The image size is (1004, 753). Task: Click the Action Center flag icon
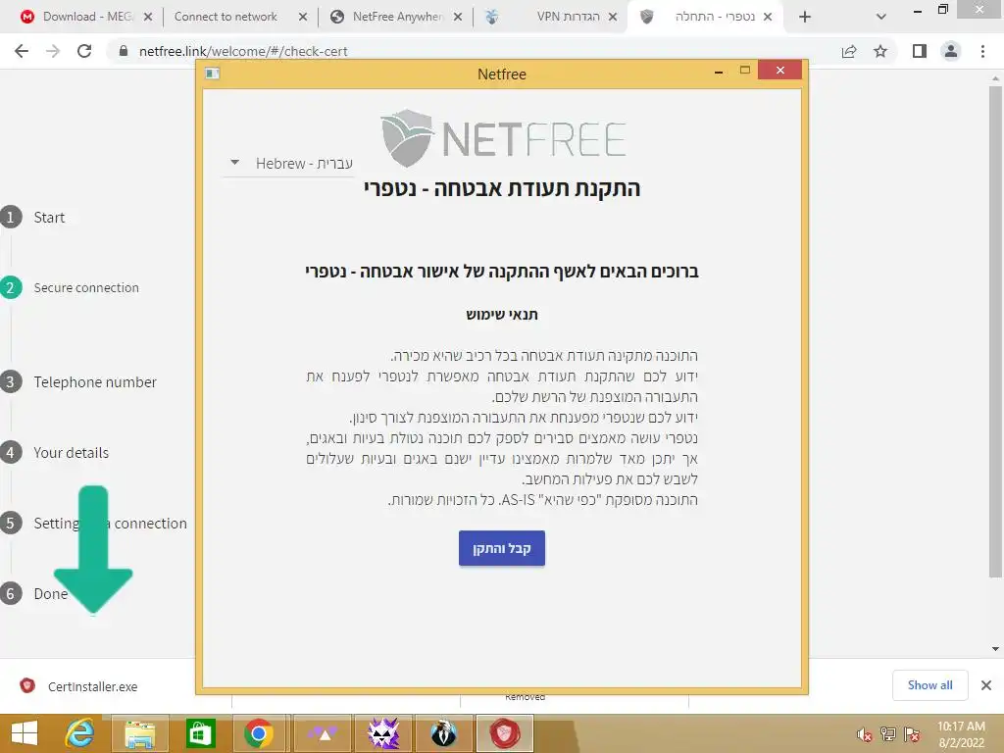click(912, 734)
